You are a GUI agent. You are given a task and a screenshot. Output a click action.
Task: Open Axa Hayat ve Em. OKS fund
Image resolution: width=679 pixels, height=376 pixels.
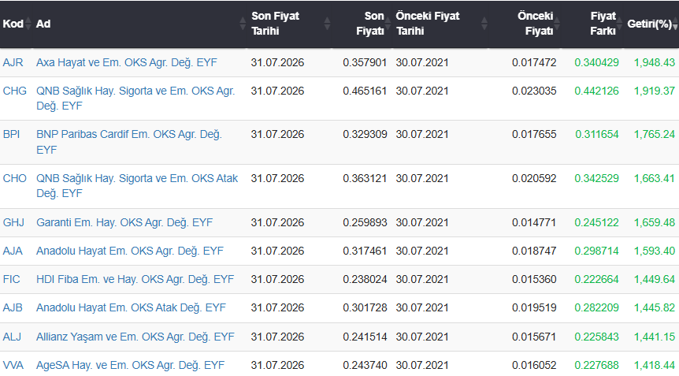point(127,62)
